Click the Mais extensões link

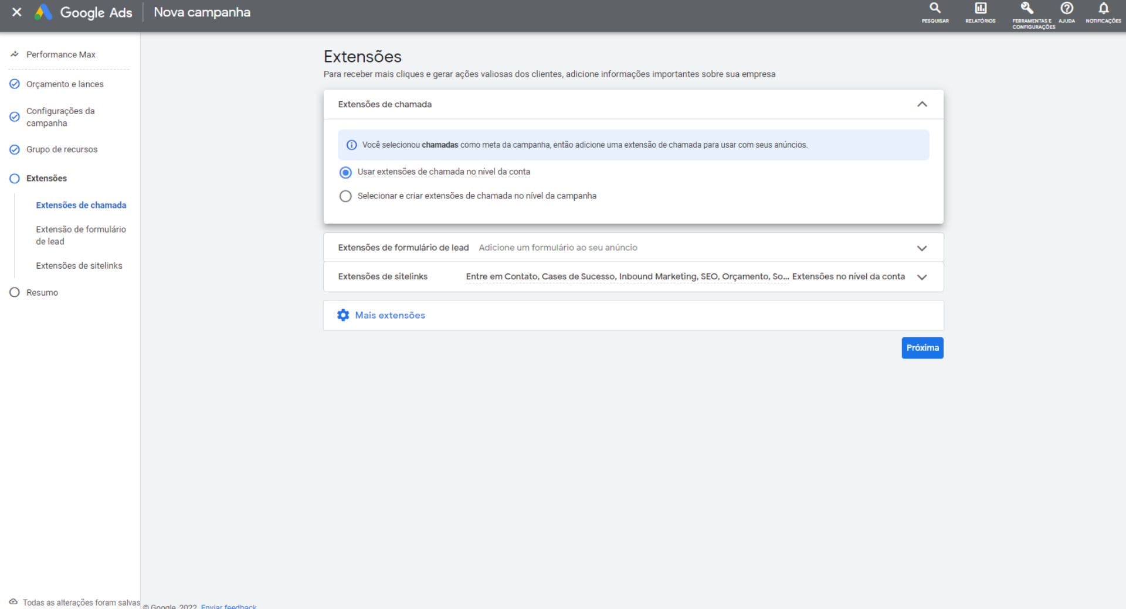point(390,315)
